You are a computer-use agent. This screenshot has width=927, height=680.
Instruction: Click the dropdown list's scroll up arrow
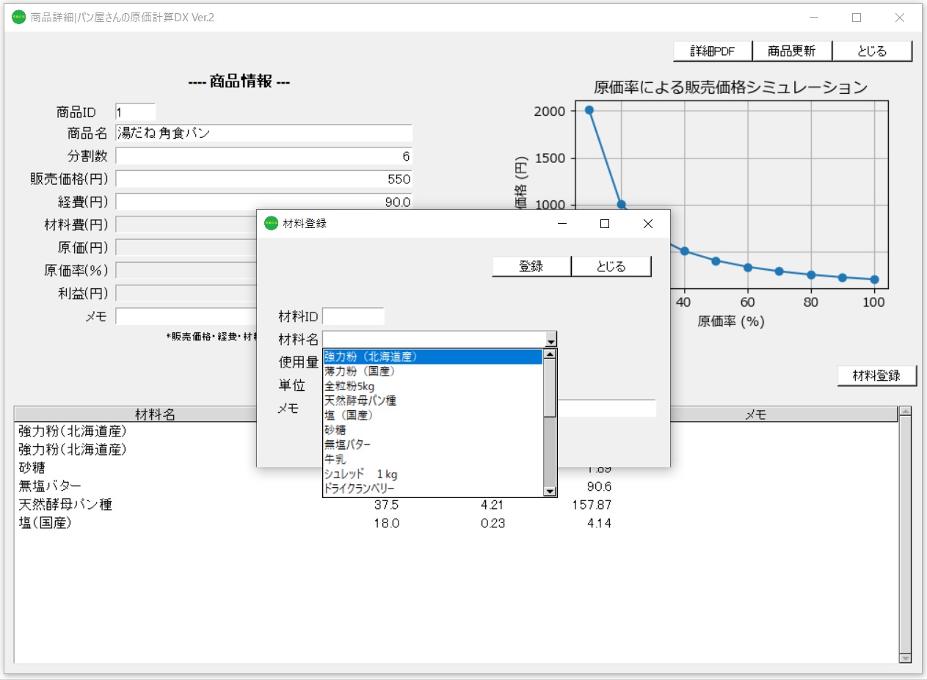550,354
